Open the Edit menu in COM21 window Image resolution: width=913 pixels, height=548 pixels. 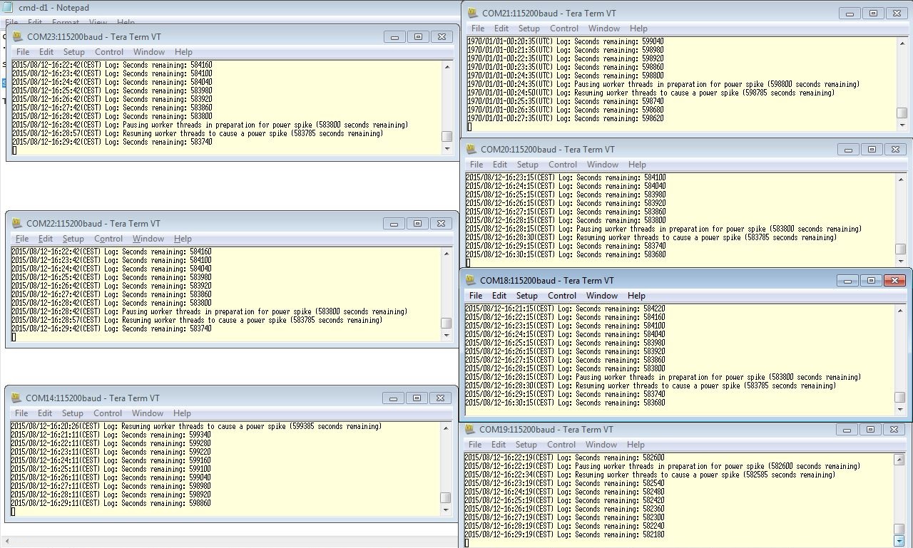coord(501,29)
